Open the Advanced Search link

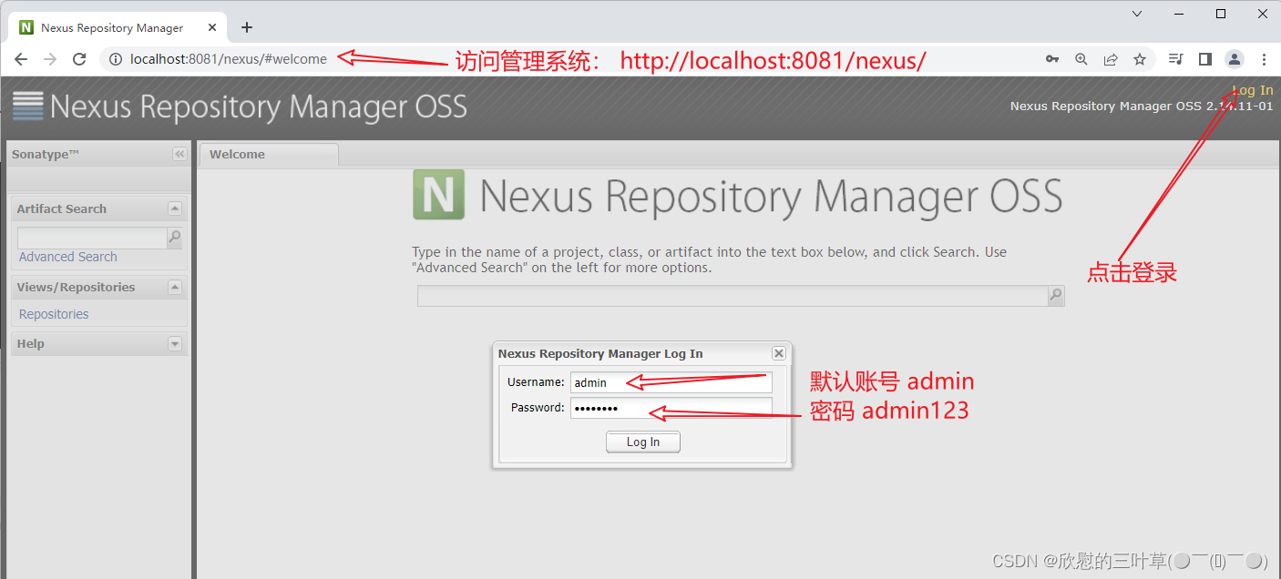[x=68, y=257]
